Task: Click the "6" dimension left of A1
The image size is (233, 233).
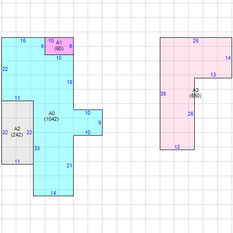Action: coord(42,46)
